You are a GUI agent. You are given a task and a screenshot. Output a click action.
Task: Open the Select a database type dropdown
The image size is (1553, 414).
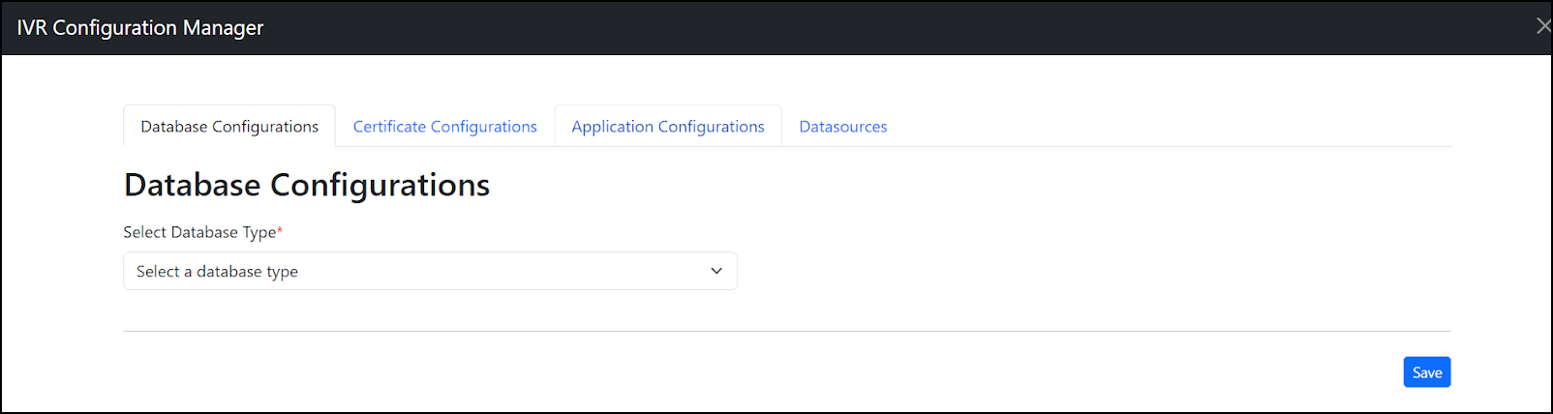(x=430, y=271)
